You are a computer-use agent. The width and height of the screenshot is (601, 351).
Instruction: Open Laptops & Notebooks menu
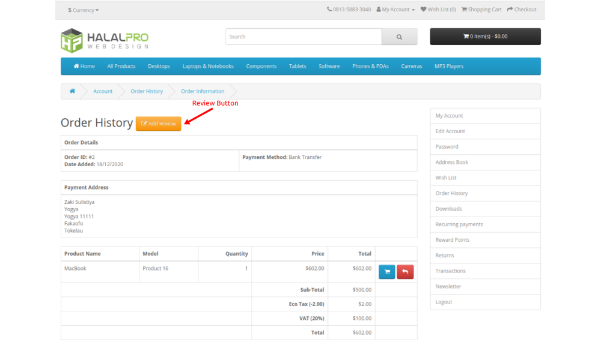(208, 66)
